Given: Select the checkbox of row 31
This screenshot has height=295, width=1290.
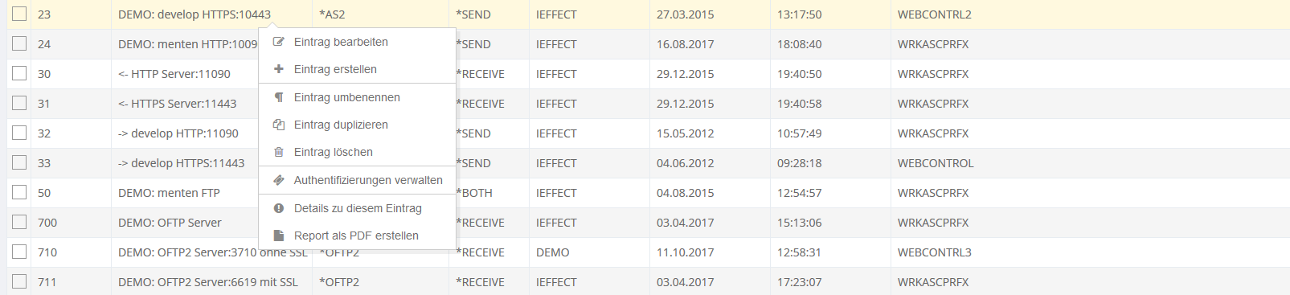Looking at the screenshot, I should [19, 103].
